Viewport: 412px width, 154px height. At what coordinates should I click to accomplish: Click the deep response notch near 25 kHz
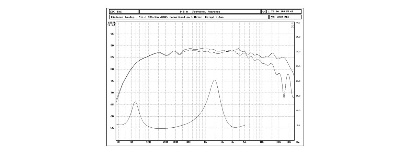[284, 98]
